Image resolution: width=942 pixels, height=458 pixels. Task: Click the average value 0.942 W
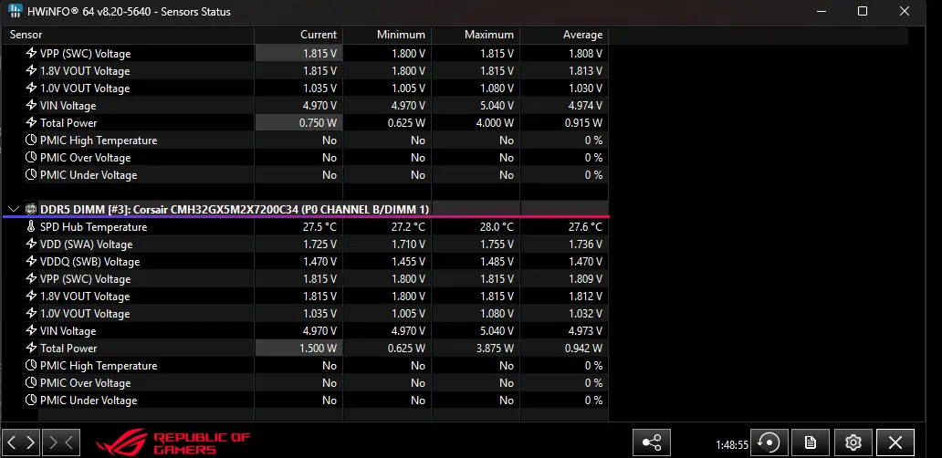[x=583, y=349]
